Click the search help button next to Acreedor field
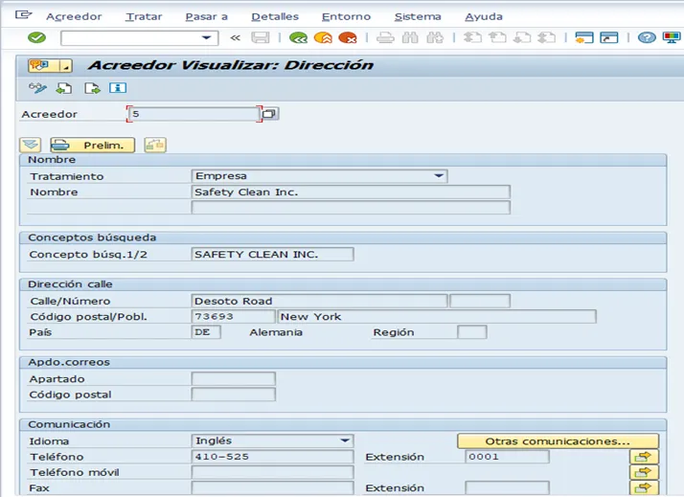Image resolution: width=684 pixels, height=497 pixels. 269,114
